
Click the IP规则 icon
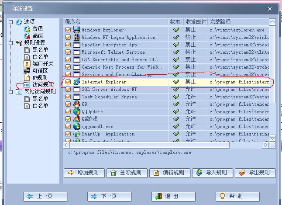[27, 78]
